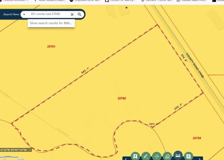224x160 pixels.
Task: Open the Query search widget
Action: tap(168, 156)
